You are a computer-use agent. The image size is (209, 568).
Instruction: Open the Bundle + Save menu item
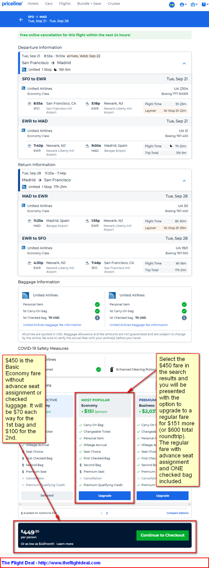[x=89, y=4]
